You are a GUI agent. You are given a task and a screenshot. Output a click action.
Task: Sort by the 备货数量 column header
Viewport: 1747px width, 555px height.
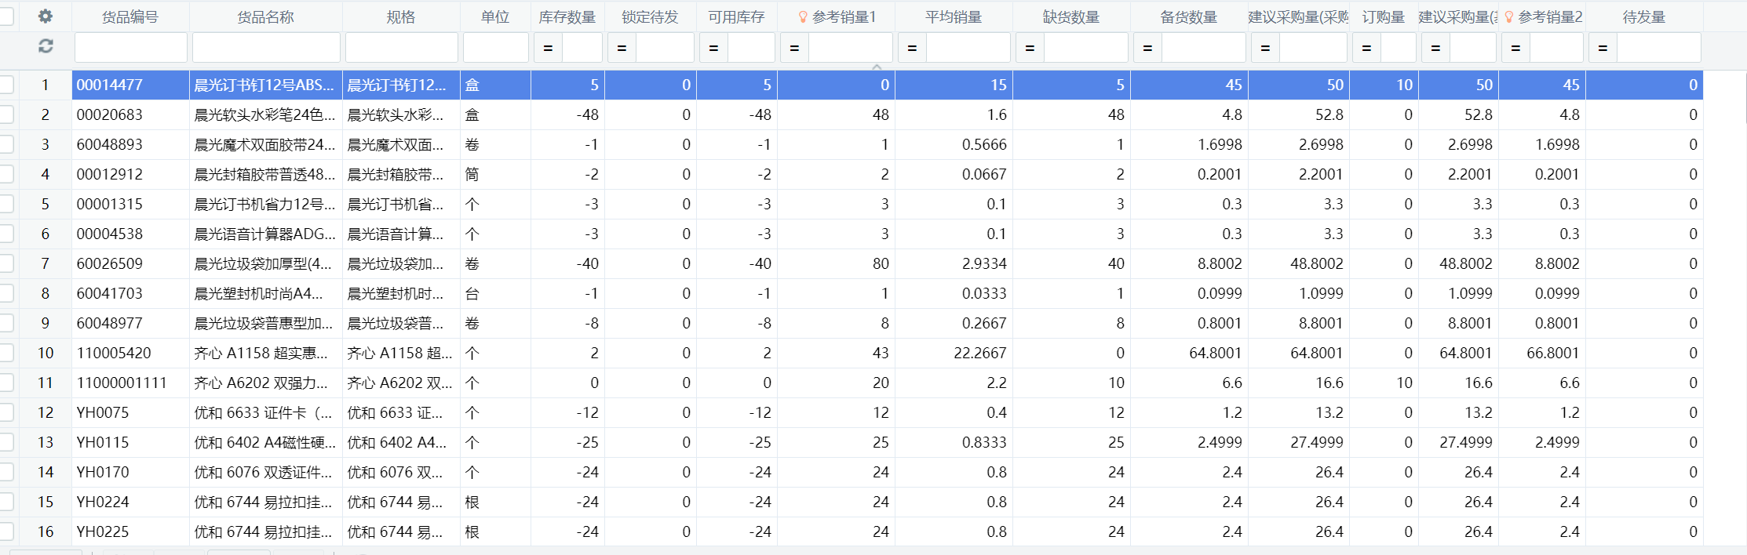(x=1189, y=17)
